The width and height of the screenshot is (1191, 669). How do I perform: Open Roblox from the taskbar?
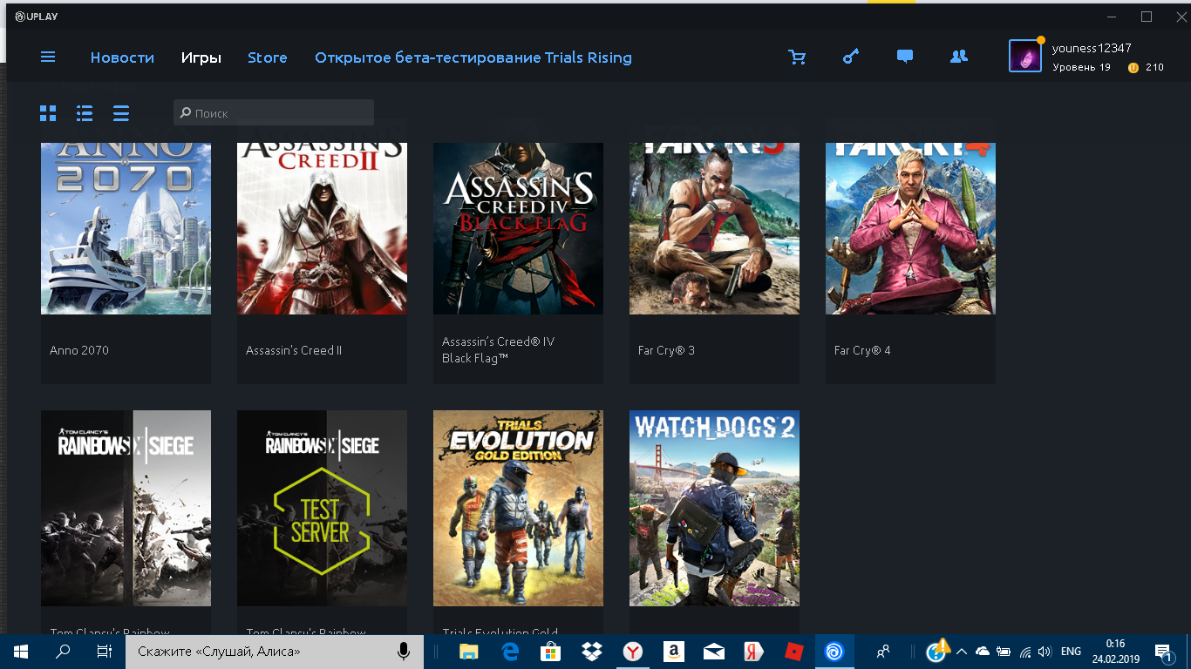tap(794, 652)
